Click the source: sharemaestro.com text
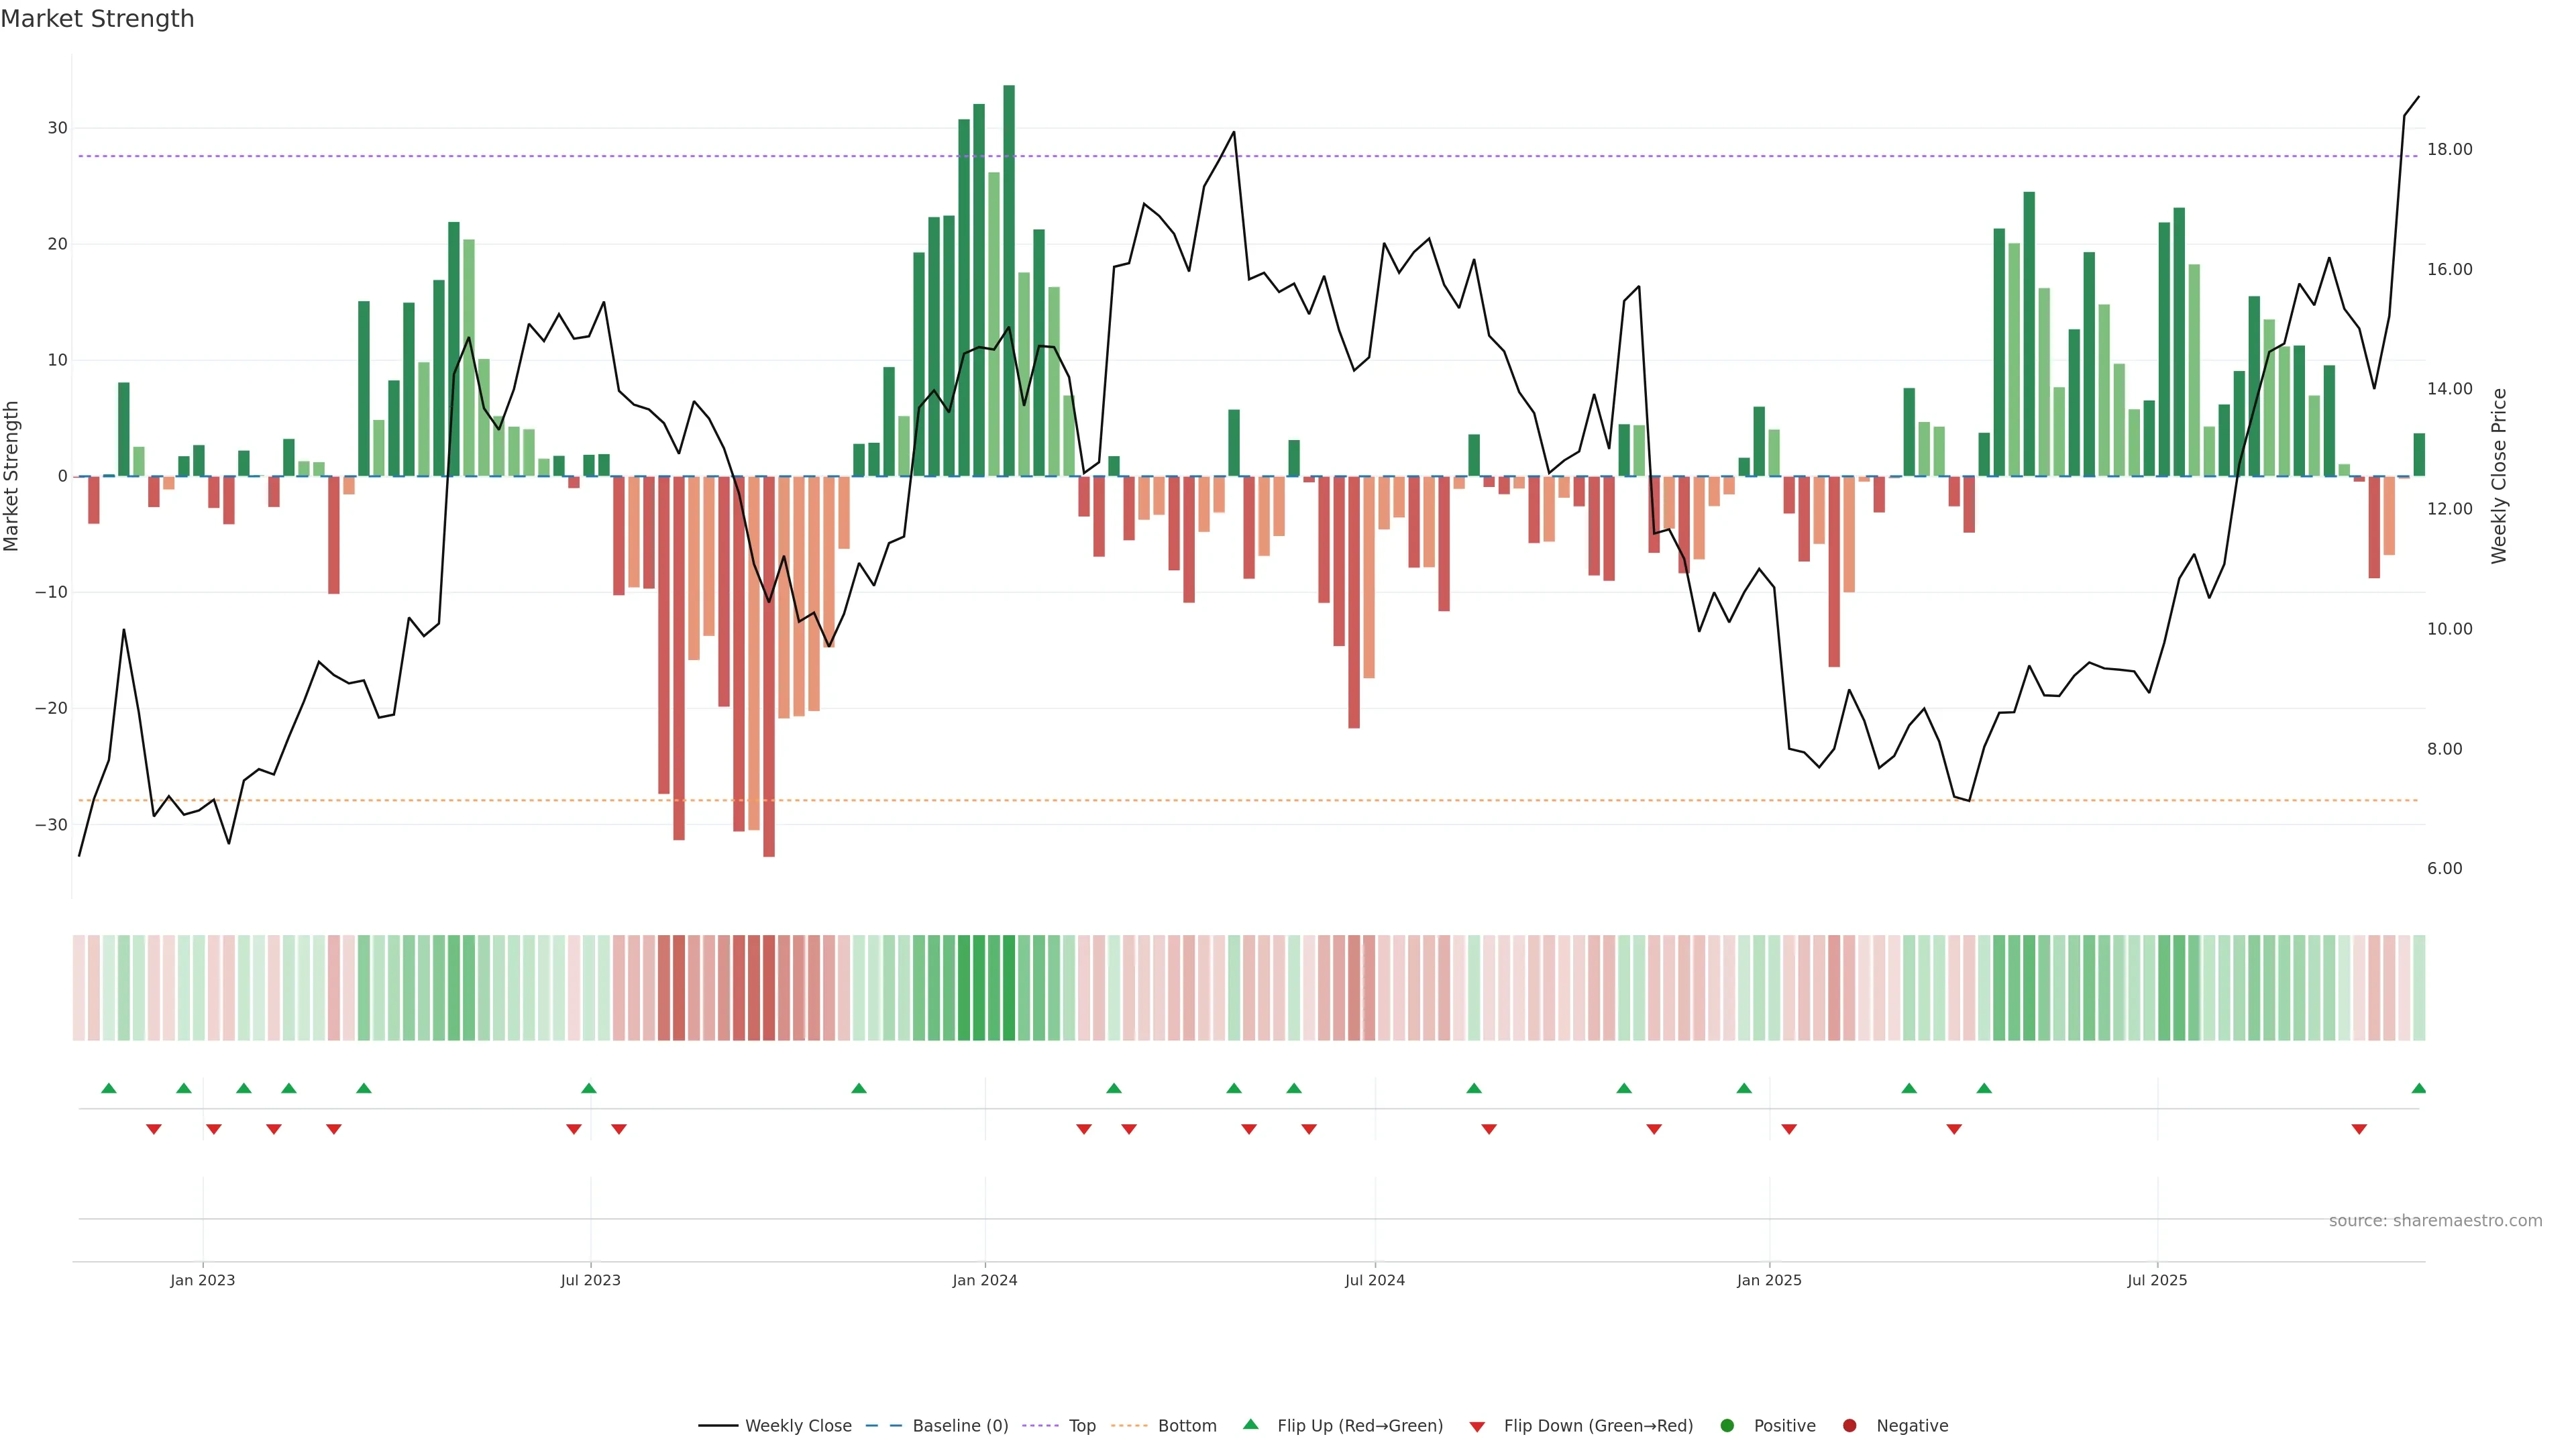The height and width of the screenshot is (1449, 2576). pos(2435,1220)
